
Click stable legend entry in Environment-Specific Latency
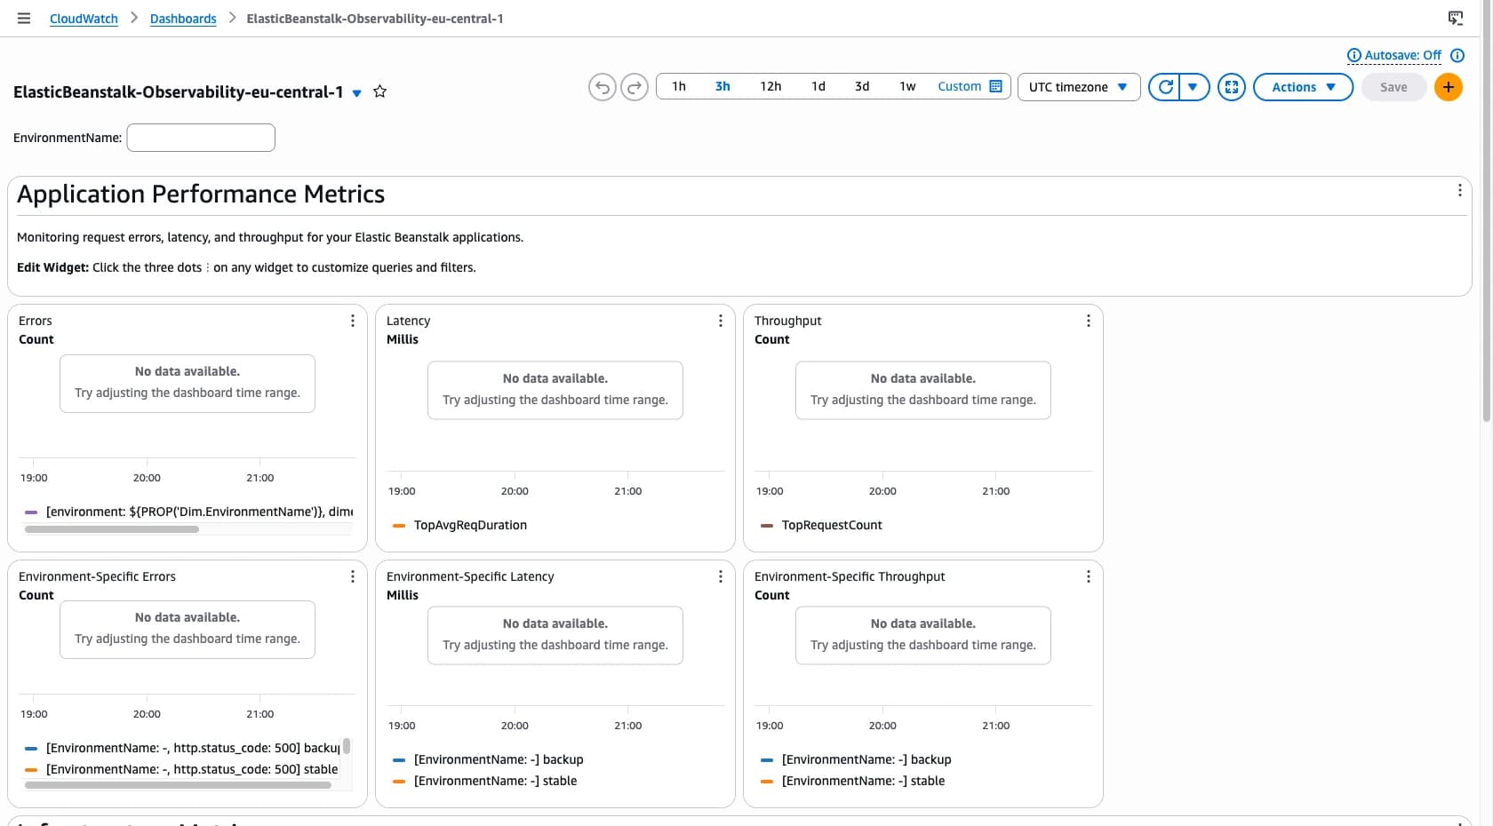495,781
